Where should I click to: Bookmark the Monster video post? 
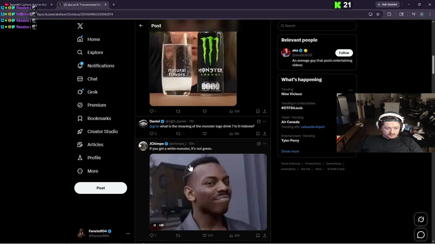[258, 111]
